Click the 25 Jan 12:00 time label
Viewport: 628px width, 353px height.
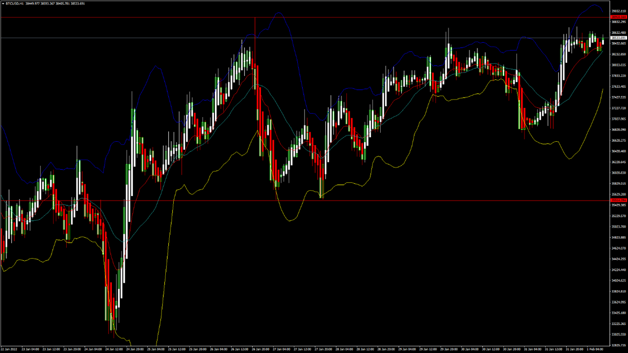tap(177, 350)
